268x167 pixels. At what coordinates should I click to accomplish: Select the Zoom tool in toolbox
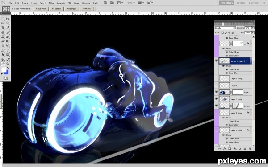point(8,64)
